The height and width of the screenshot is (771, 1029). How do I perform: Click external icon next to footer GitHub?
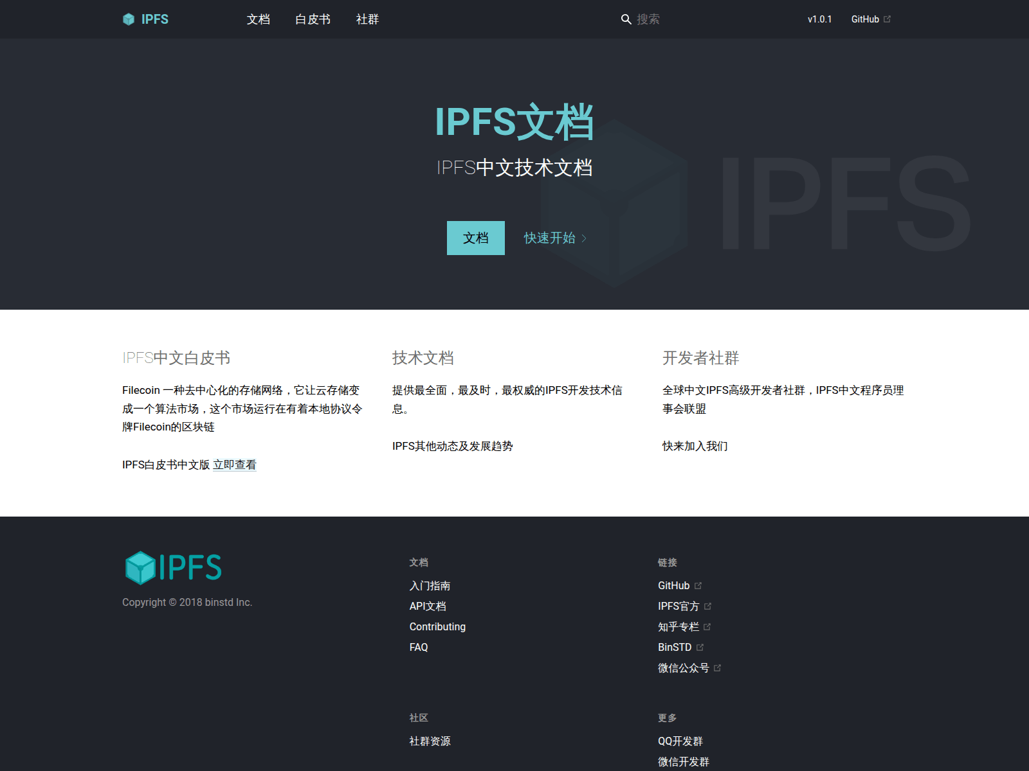(x=698, y=586)
